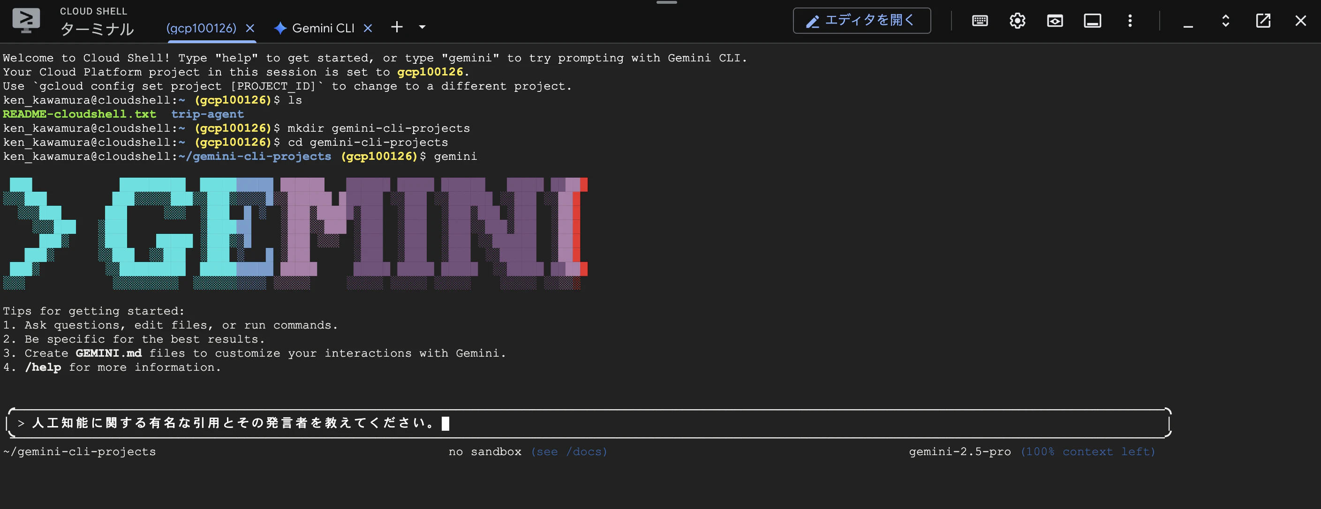The width and height of the screenshot is (1321, 509).
Task: Add a new terminal tab with plus
Action: 397,27
